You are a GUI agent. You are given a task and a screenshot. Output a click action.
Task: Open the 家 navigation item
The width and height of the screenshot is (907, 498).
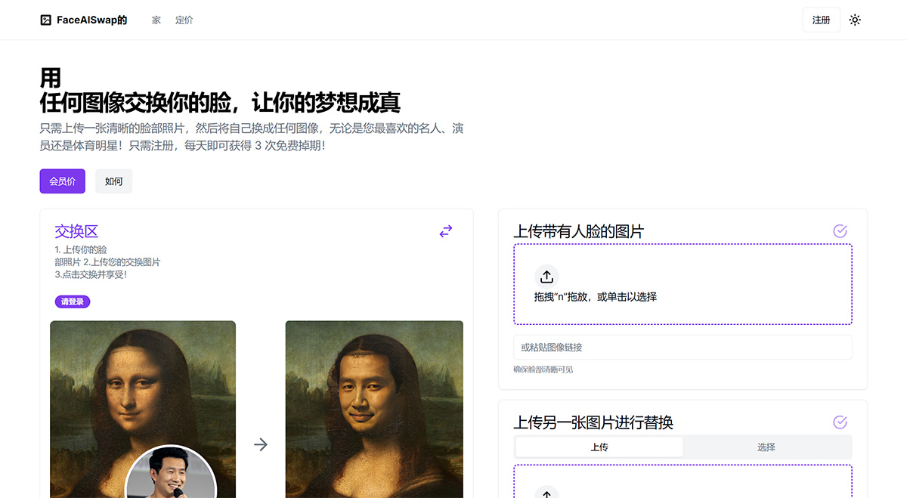coord(156,20)
